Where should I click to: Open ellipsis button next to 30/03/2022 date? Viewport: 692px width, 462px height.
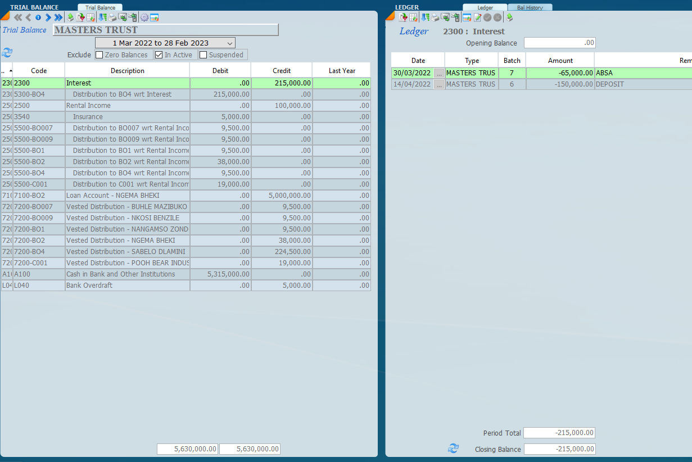pyautogui.click(x=439, y=73)
